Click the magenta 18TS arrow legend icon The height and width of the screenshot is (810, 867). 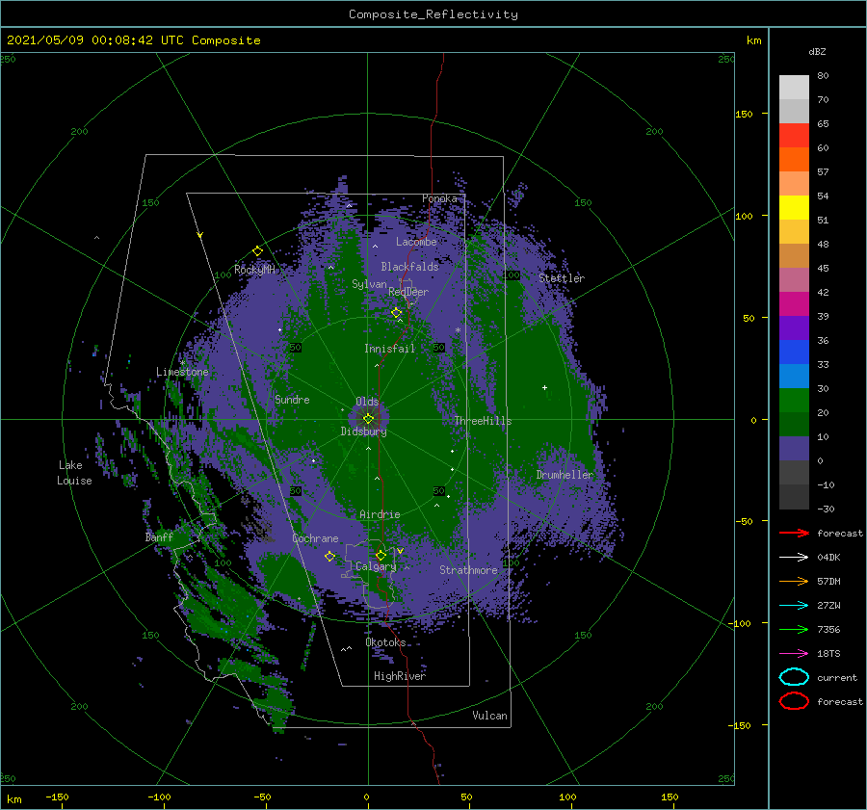tap(794, 654)
